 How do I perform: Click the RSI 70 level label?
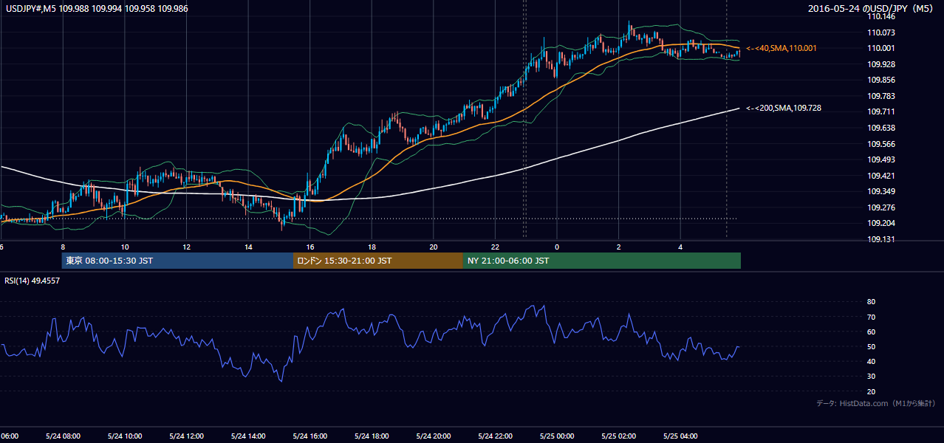tap(871, 317)
